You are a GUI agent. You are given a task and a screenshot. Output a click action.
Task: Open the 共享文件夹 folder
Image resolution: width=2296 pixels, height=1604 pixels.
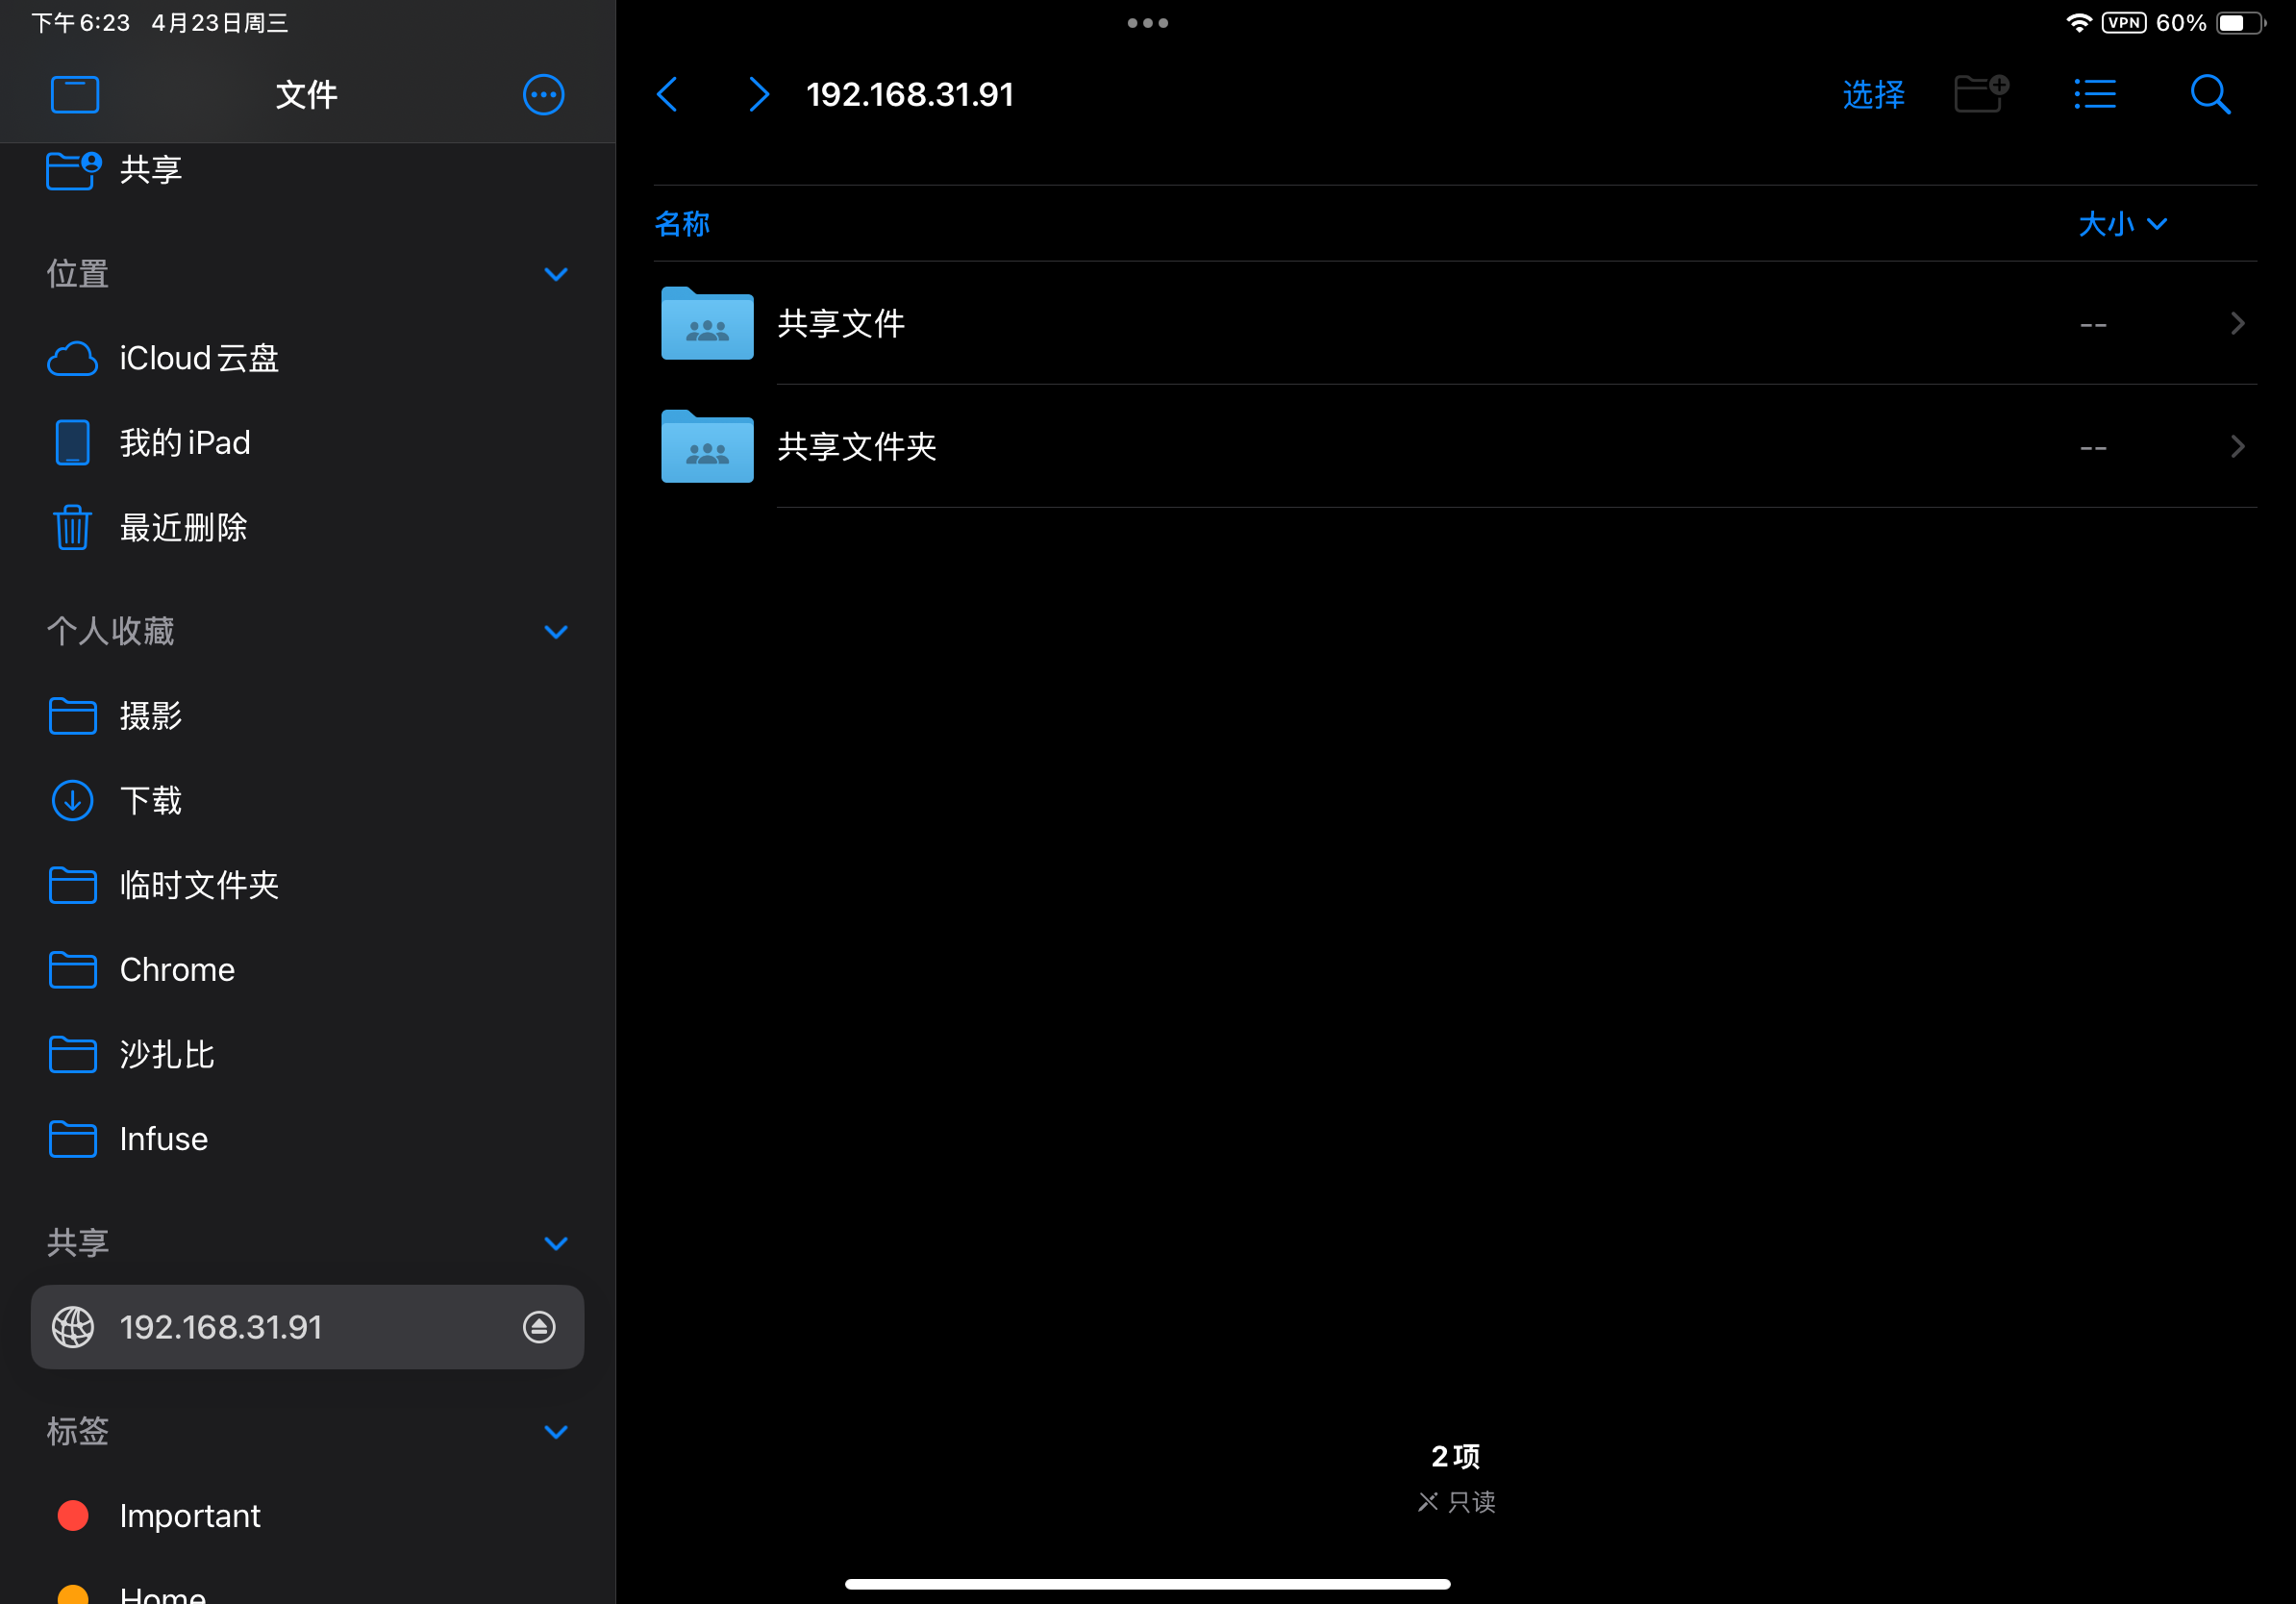pyautogui.click(x=856, y=446)
